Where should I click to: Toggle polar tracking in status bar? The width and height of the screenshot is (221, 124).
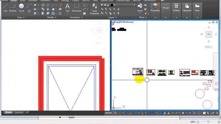tap(135, 113)
